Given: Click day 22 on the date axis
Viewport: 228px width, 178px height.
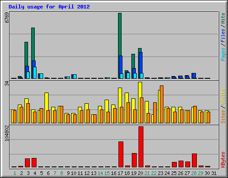Looking at the screenshot, I should [x=154, y=173].
